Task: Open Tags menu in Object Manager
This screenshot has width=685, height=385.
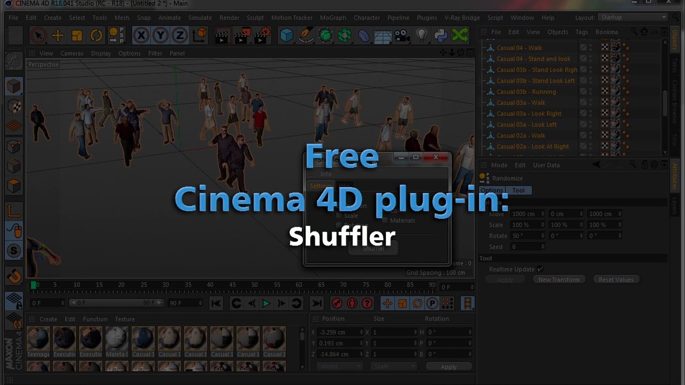Action: pyautogui.click(x=582, y=32)
